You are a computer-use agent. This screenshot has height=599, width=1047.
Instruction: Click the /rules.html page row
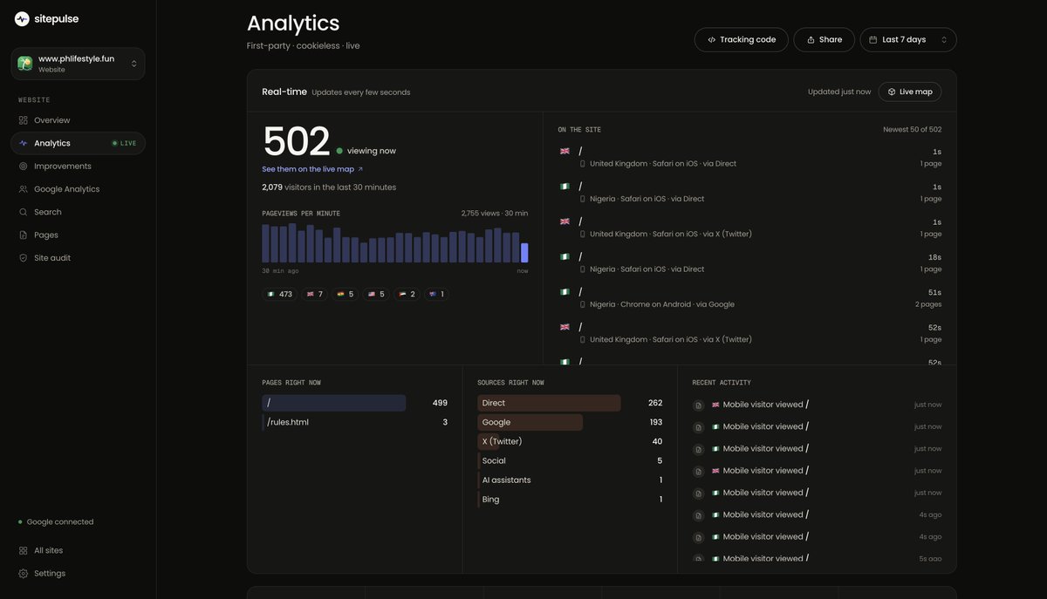click(354, 422)
